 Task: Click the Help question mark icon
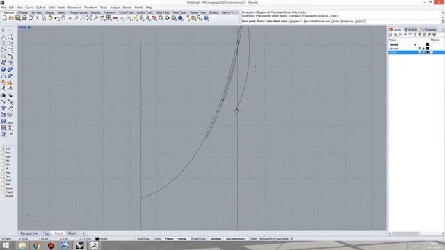(x=207, y=18)
